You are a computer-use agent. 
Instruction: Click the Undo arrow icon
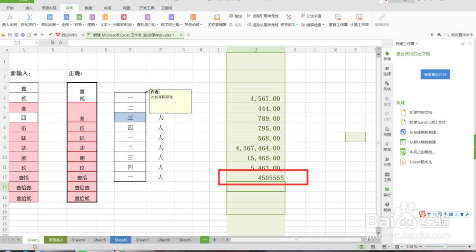point(36,35)
